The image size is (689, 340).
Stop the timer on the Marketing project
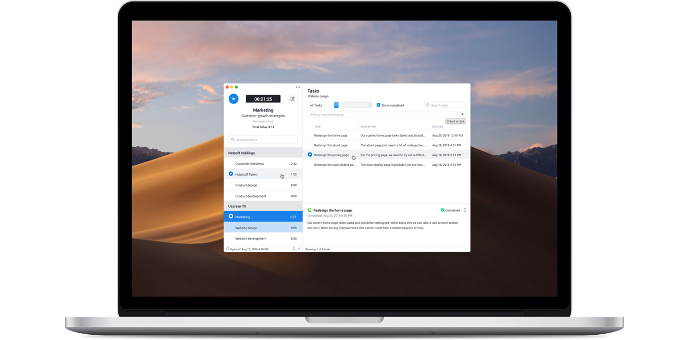click(231, 216)
